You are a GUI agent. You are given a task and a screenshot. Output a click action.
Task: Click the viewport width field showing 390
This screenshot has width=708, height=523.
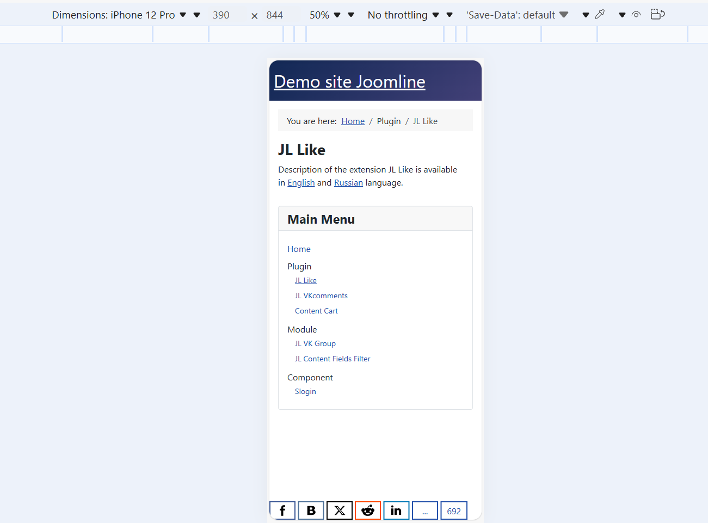click(221, 15)
